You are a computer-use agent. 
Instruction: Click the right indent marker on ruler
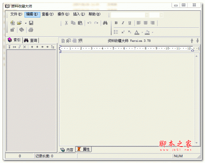pyautogui.click(x=193, y=50)
